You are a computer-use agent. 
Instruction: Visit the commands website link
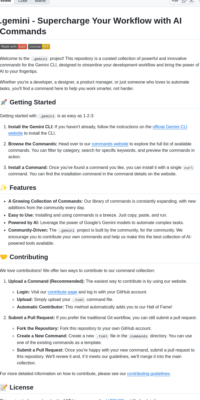pyautogui.click(x=110, y=144)
